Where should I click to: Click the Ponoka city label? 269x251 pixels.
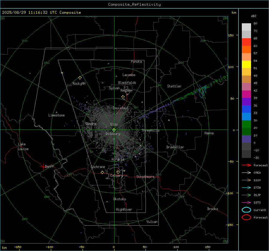pyautogui.click(x=136, y=61)
